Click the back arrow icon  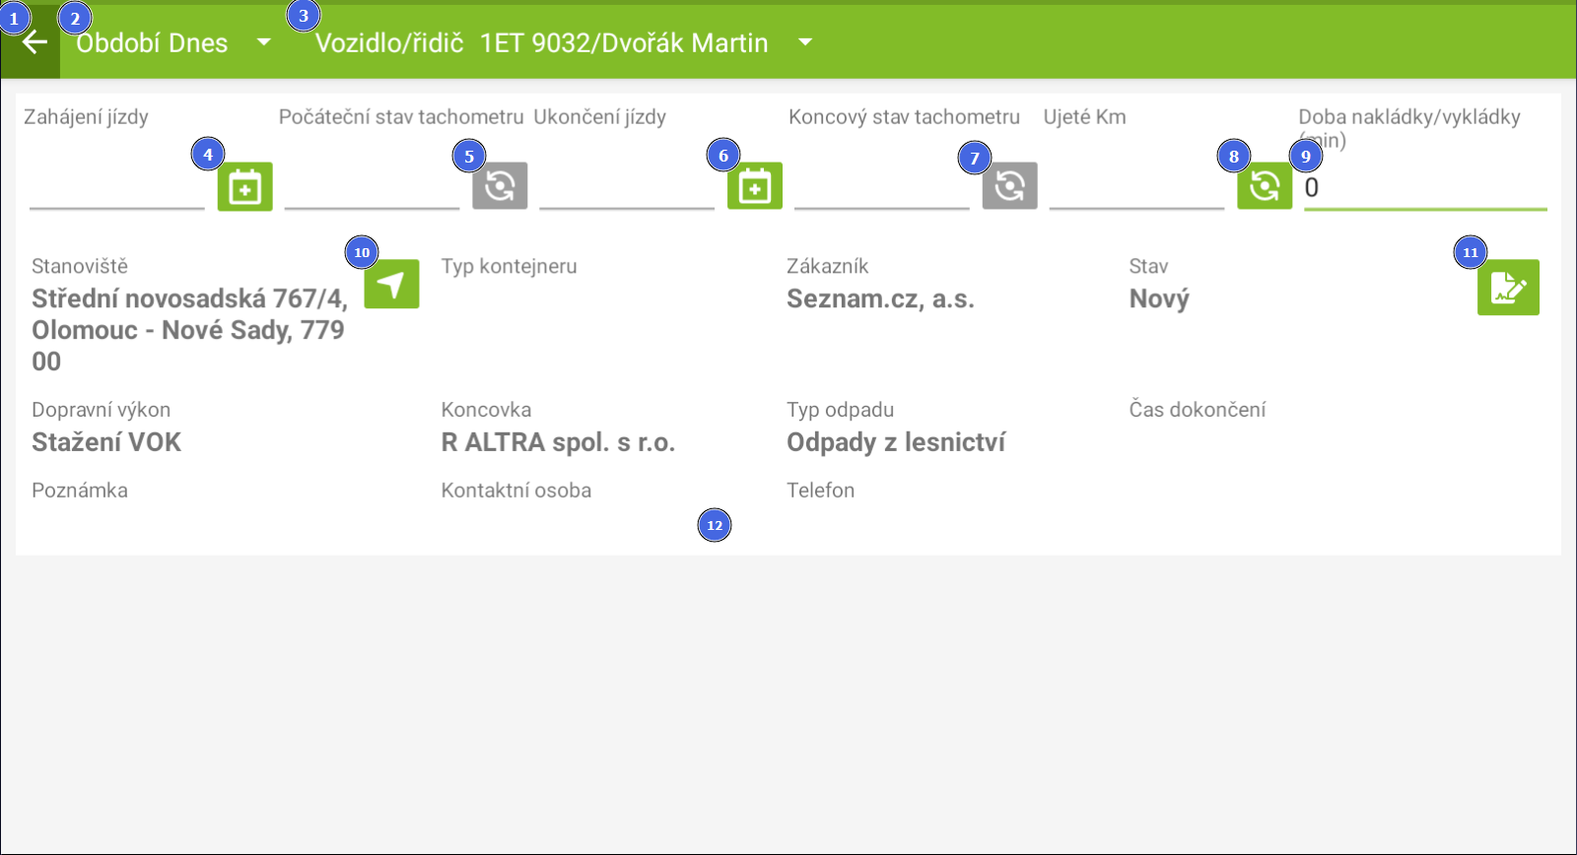coord(34,42)
